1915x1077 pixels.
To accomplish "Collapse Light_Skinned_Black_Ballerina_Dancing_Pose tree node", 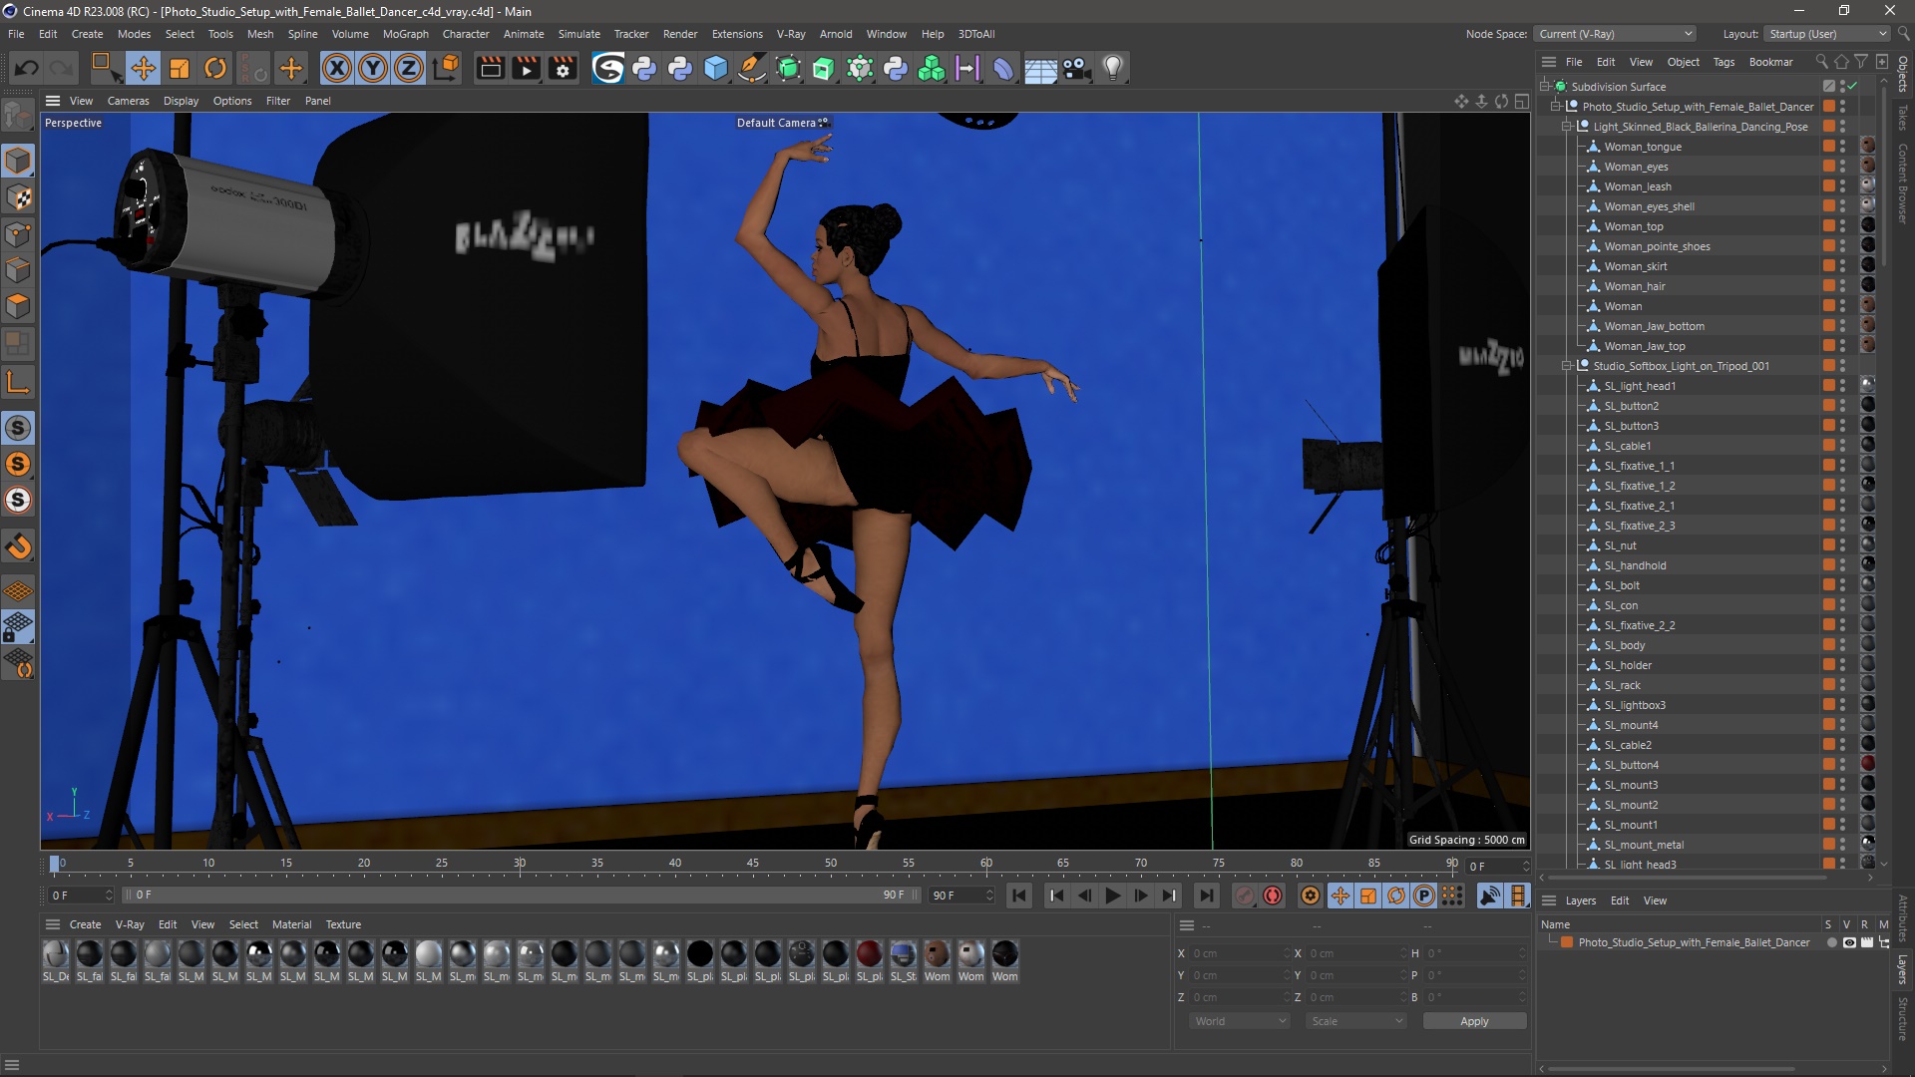I will point(1567,127).
